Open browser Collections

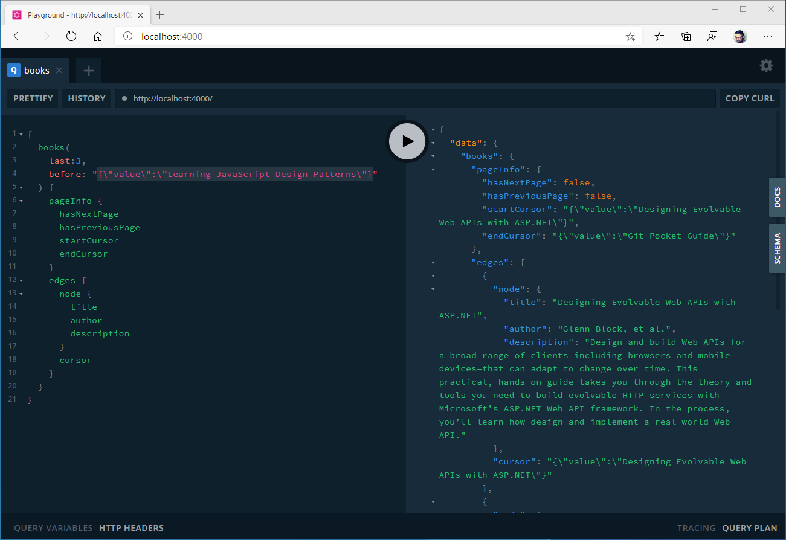pyautogui.click(x=686, y=36)
